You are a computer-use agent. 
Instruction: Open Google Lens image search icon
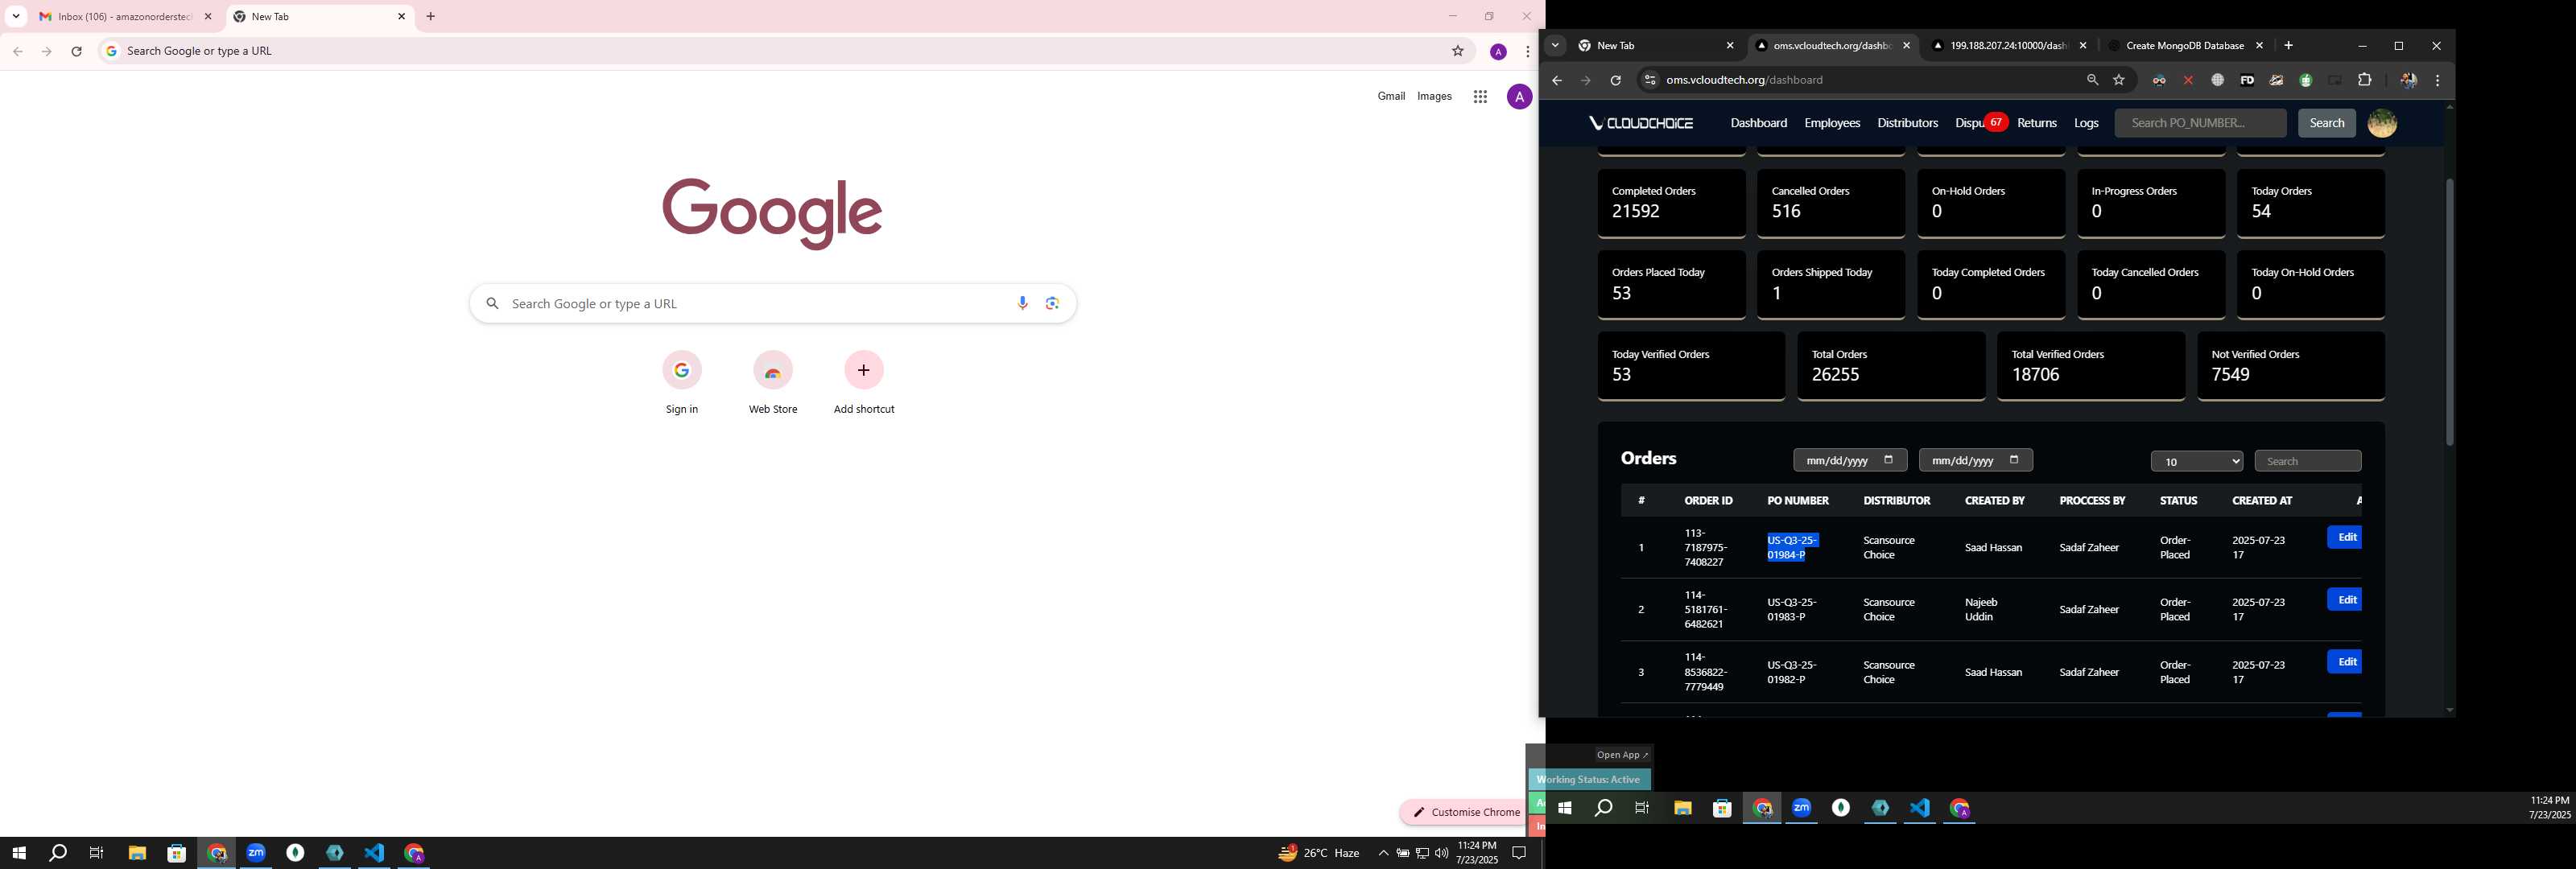pos(1052,303)
